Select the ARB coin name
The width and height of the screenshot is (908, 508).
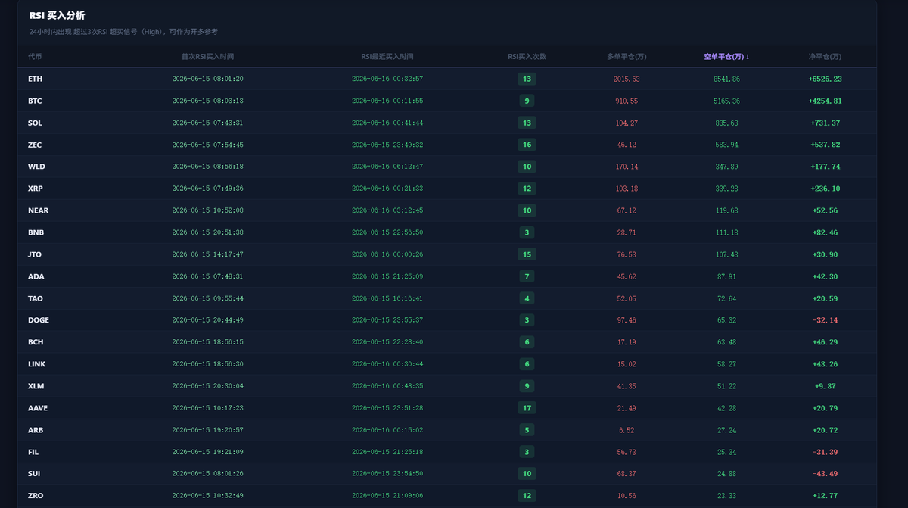pyautogui.click(x=36, y=430)
